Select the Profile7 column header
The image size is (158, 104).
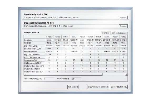(x=115, y=37)
